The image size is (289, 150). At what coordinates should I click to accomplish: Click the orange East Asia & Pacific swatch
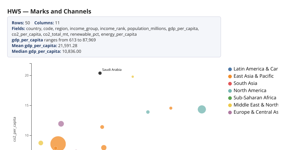coord(230,76)
